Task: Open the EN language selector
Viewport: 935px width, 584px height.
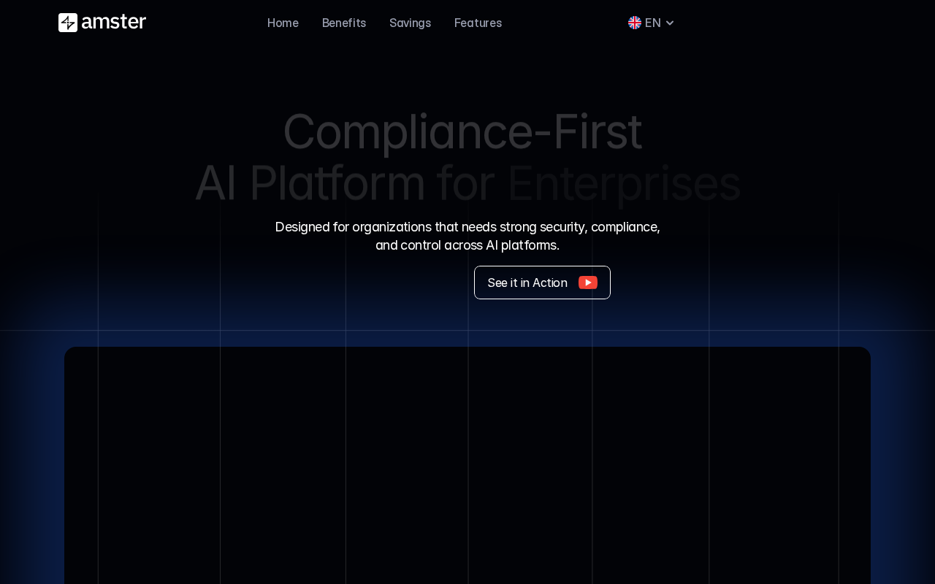Action: pos(652,23)
